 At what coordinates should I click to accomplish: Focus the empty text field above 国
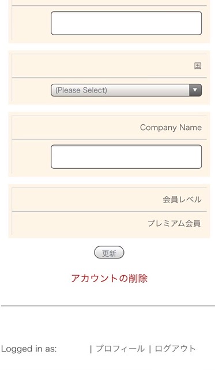pyautogui.click(x=126, y=23)
